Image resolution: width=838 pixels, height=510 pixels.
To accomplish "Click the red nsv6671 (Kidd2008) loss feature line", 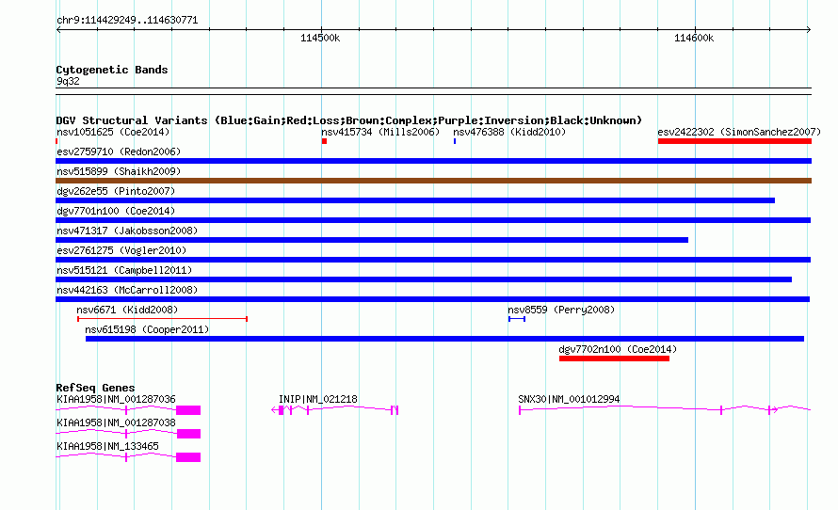I will (x=163, y=319).
